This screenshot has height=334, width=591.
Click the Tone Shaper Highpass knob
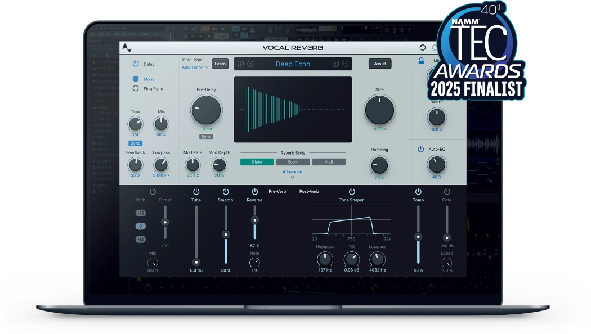pyautogui.click(x=325, y=259)
